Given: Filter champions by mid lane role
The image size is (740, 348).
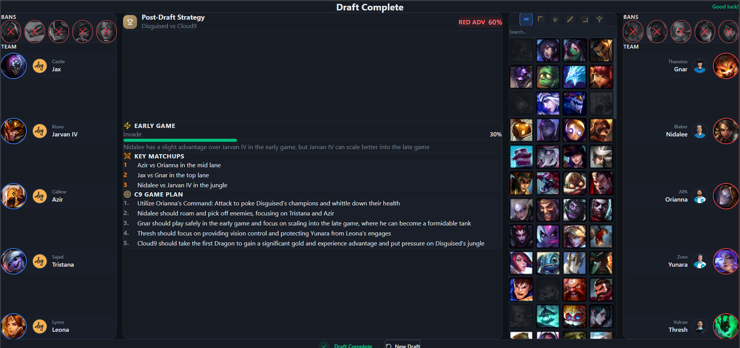Looking at the screenshot, I should 570,19.
